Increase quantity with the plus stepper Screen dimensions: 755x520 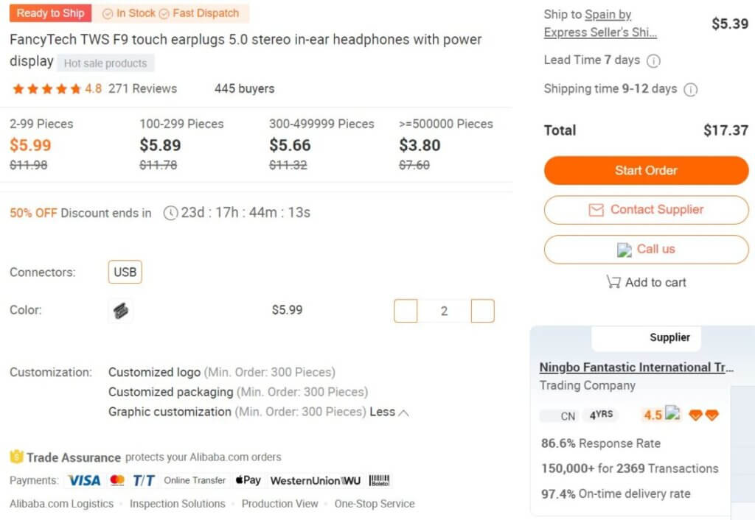tap(482, 311)
